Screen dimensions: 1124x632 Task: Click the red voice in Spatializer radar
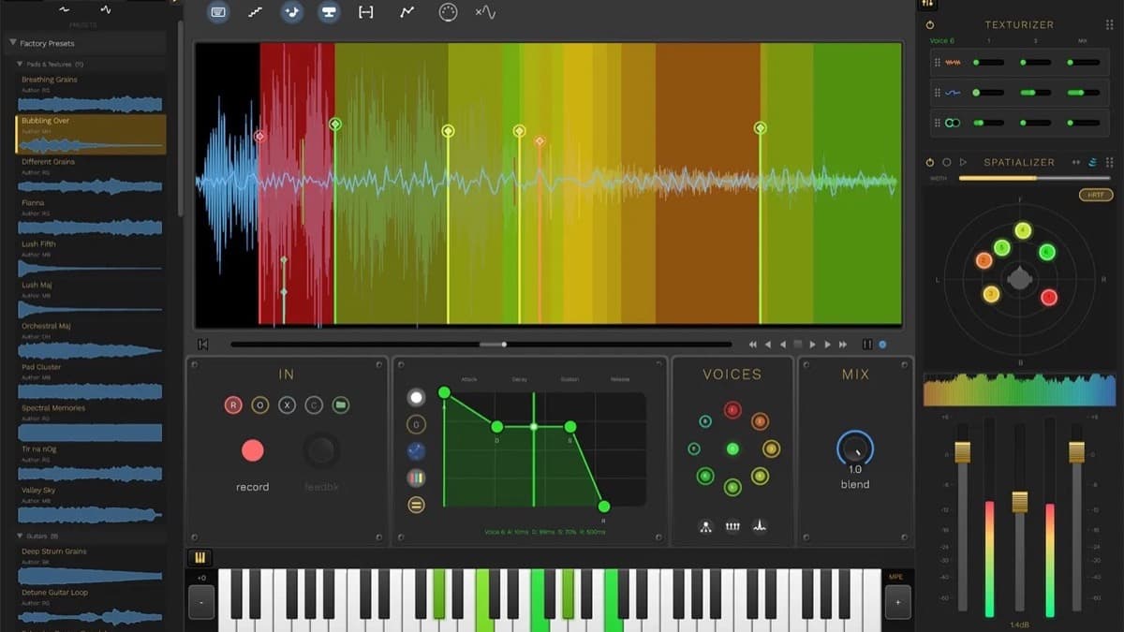click(x=1049, y=298)
